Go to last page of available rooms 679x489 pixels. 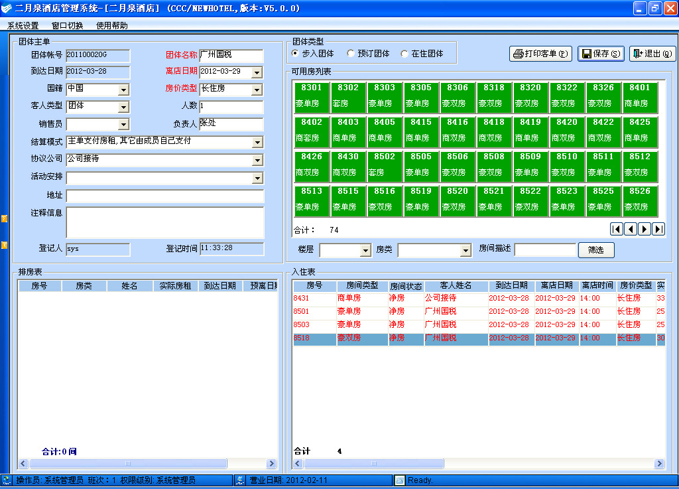[x=658, y=229]
